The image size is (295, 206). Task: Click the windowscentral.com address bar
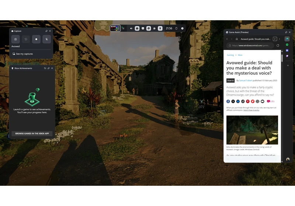click(250, 45)
